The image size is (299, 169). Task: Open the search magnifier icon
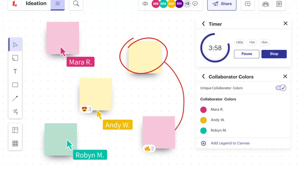click(76, 4)
